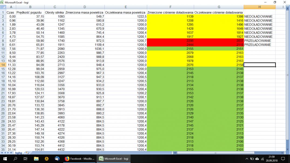This screenshot has width=290, height=163.
Task: Click the vertical scrollbar down arrow
Action: (288, 150)
